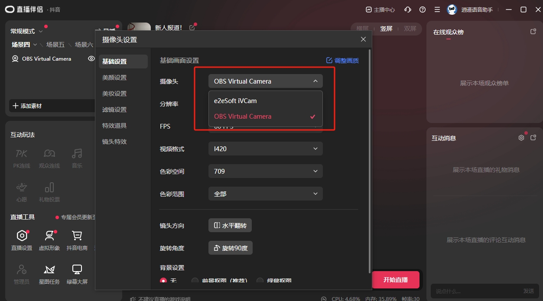Open 虚拟形象 tool
This screenshot has height=301, width=543.
click(x=49, y=240)
